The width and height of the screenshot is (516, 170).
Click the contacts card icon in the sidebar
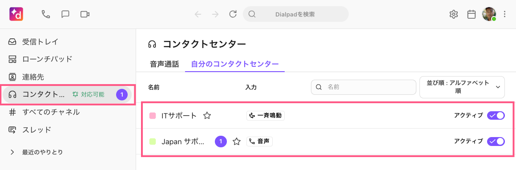pyautogui.click(x=12, y=77)
